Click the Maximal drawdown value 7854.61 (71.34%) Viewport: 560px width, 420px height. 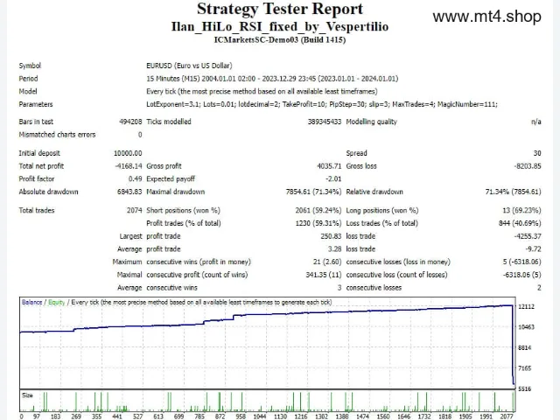[x=313, y=192]
